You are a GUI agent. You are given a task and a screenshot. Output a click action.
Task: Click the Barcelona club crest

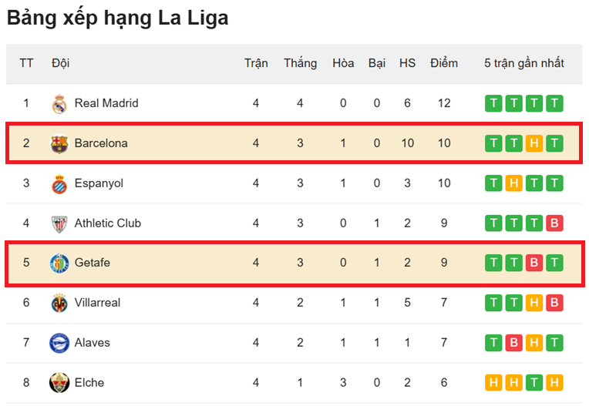click(59, 143)
